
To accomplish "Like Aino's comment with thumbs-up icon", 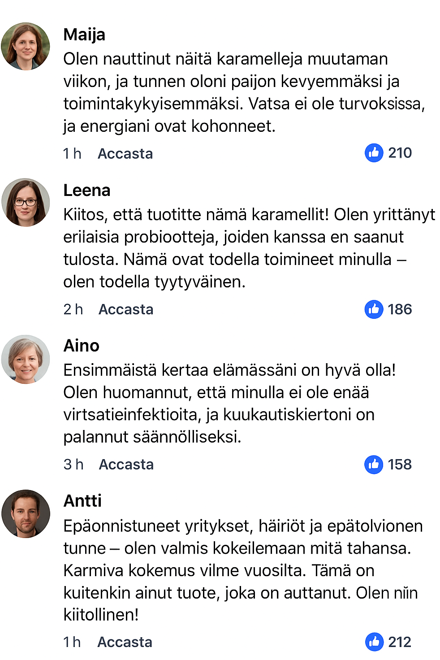I will (x=374, y=465).
